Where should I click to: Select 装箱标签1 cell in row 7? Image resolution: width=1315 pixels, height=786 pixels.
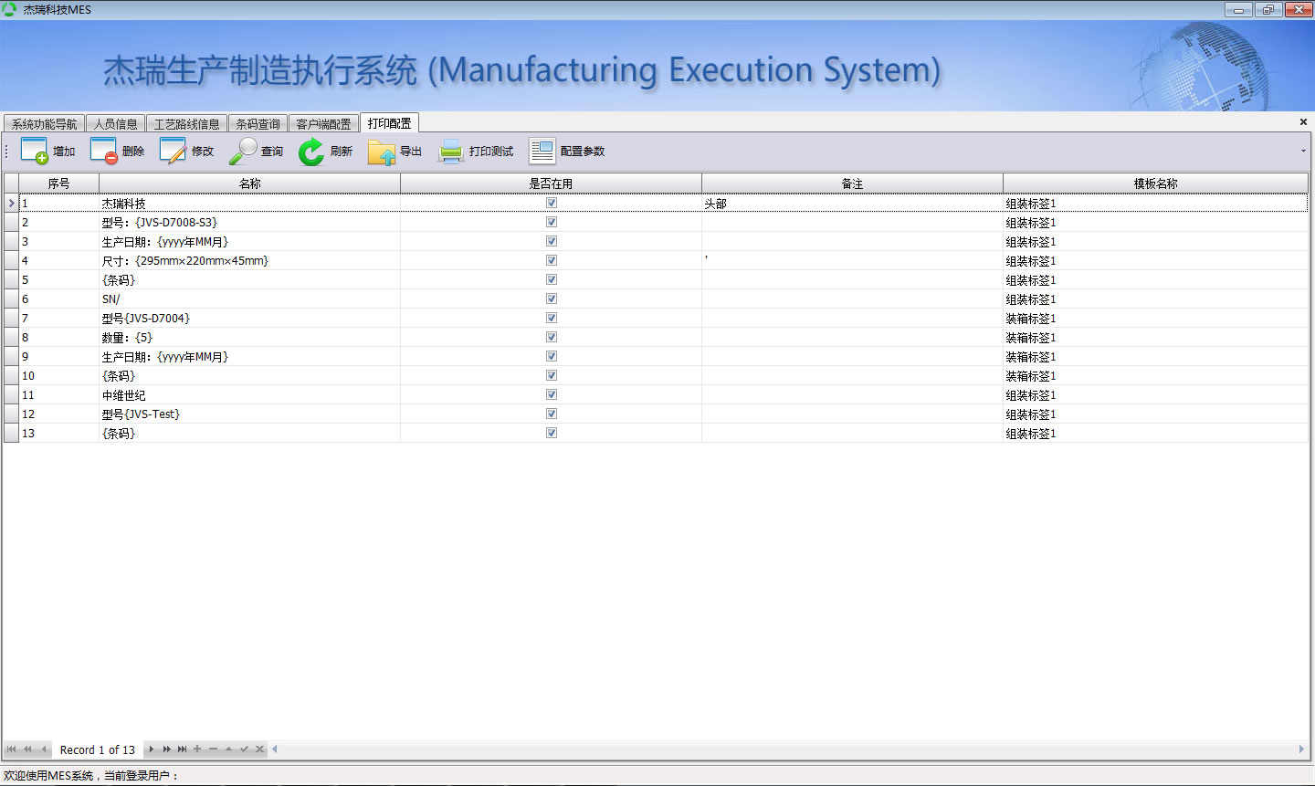tap(1155, 319)
